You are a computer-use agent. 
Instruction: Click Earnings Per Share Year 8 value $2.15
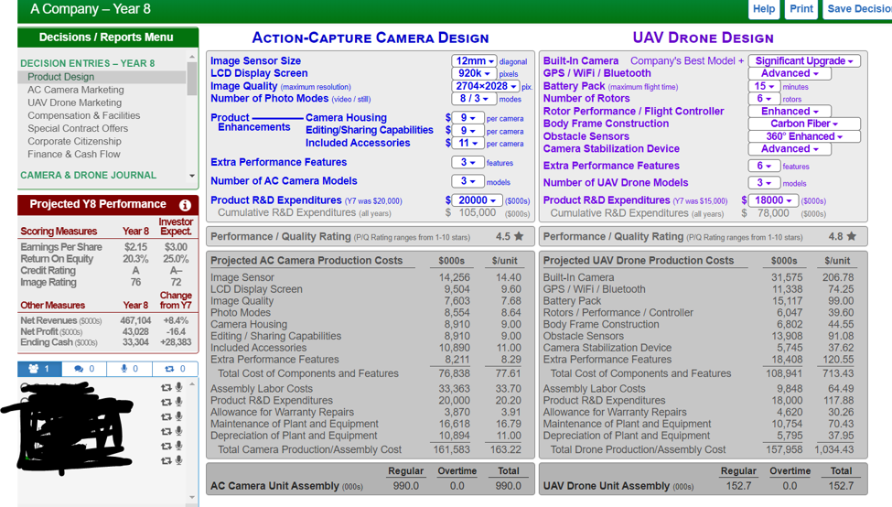pyautogui.click(x=135, y=247)
